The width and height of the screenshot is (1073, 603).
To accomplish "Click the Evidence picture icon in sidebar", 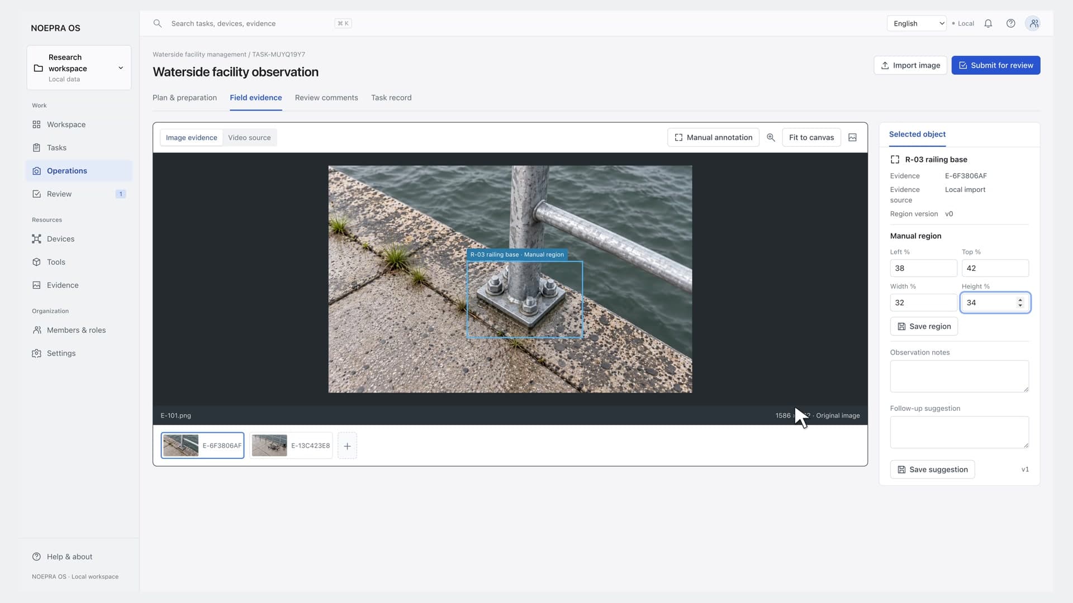I will point(36,285).
